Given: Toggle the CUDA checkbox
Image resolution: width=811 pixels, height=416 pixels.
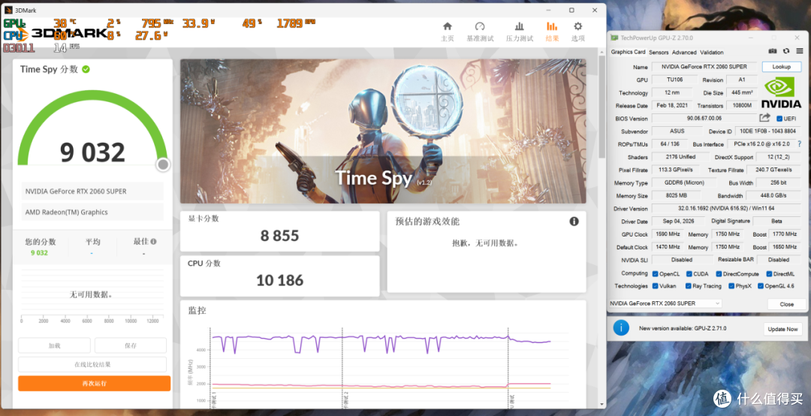Looking at the screenshot, I should [x=689, y=274].
